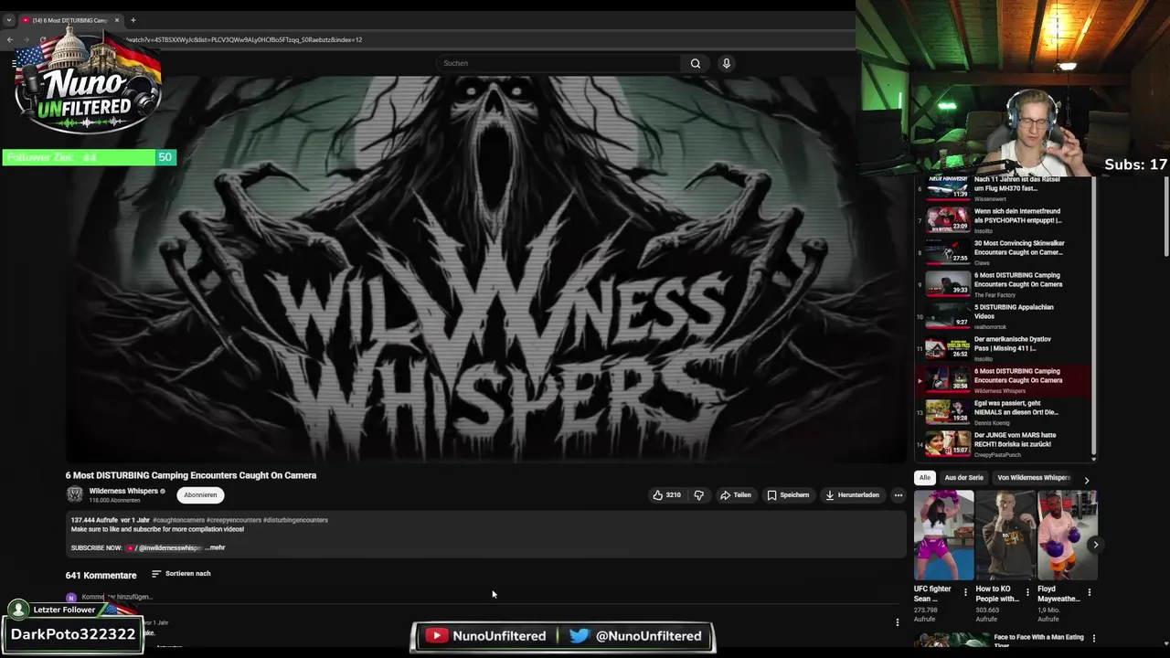Viewport: 1170px width, 658px height.
Task: Open options menu on first comment
Action: [898, 622]
